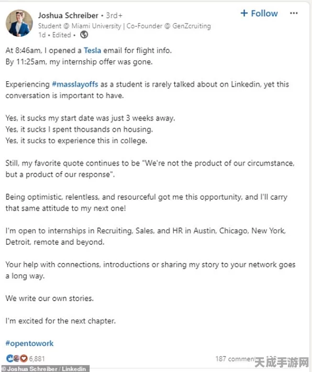This screenshot has width=312, height=372.
Task: Open the three-dot post options menu
Action: click(x=294, y=13)
